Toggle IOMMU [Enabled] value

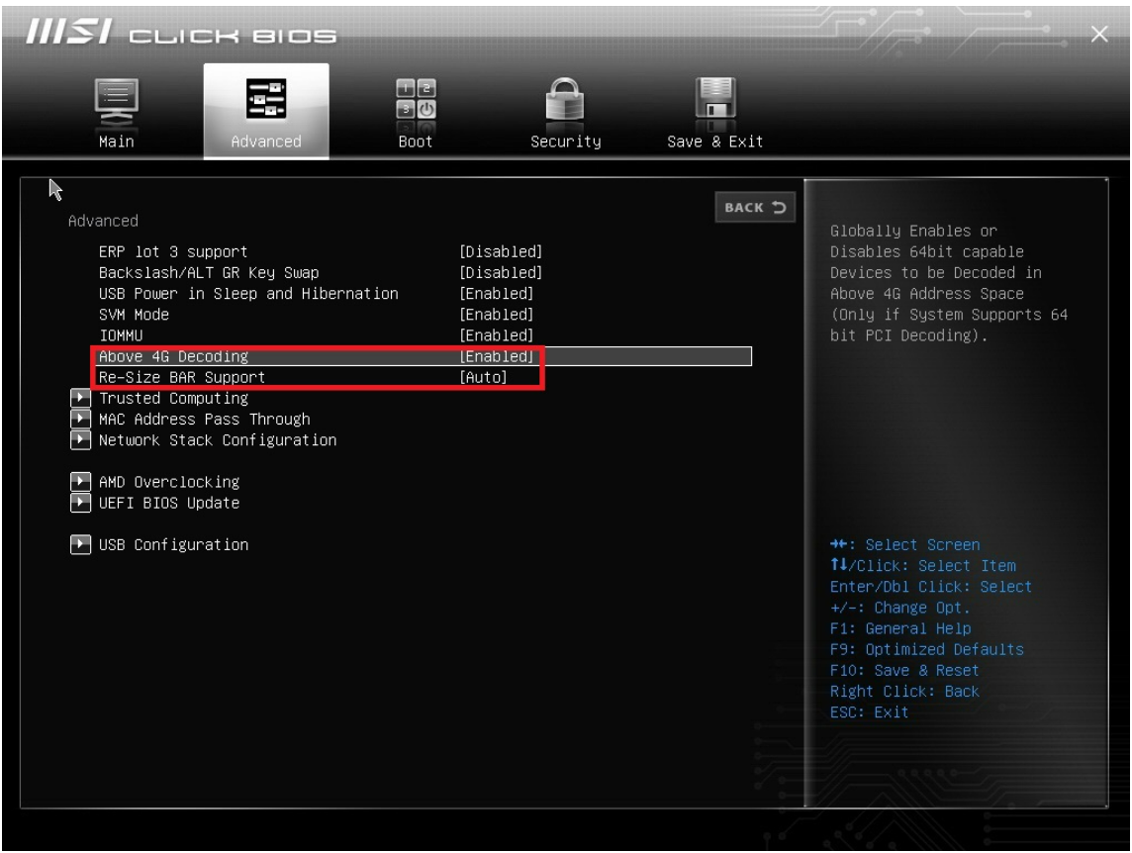[497, 335]
